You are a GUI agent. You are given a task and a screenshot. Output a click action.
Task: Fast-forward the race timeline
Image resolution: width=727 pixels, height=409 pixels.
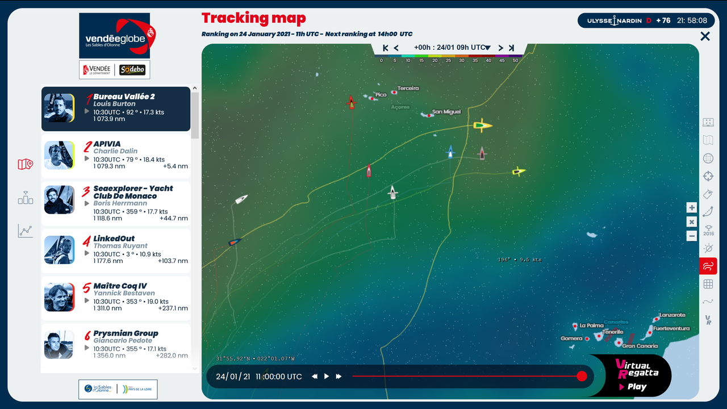(x=339, y=377)
